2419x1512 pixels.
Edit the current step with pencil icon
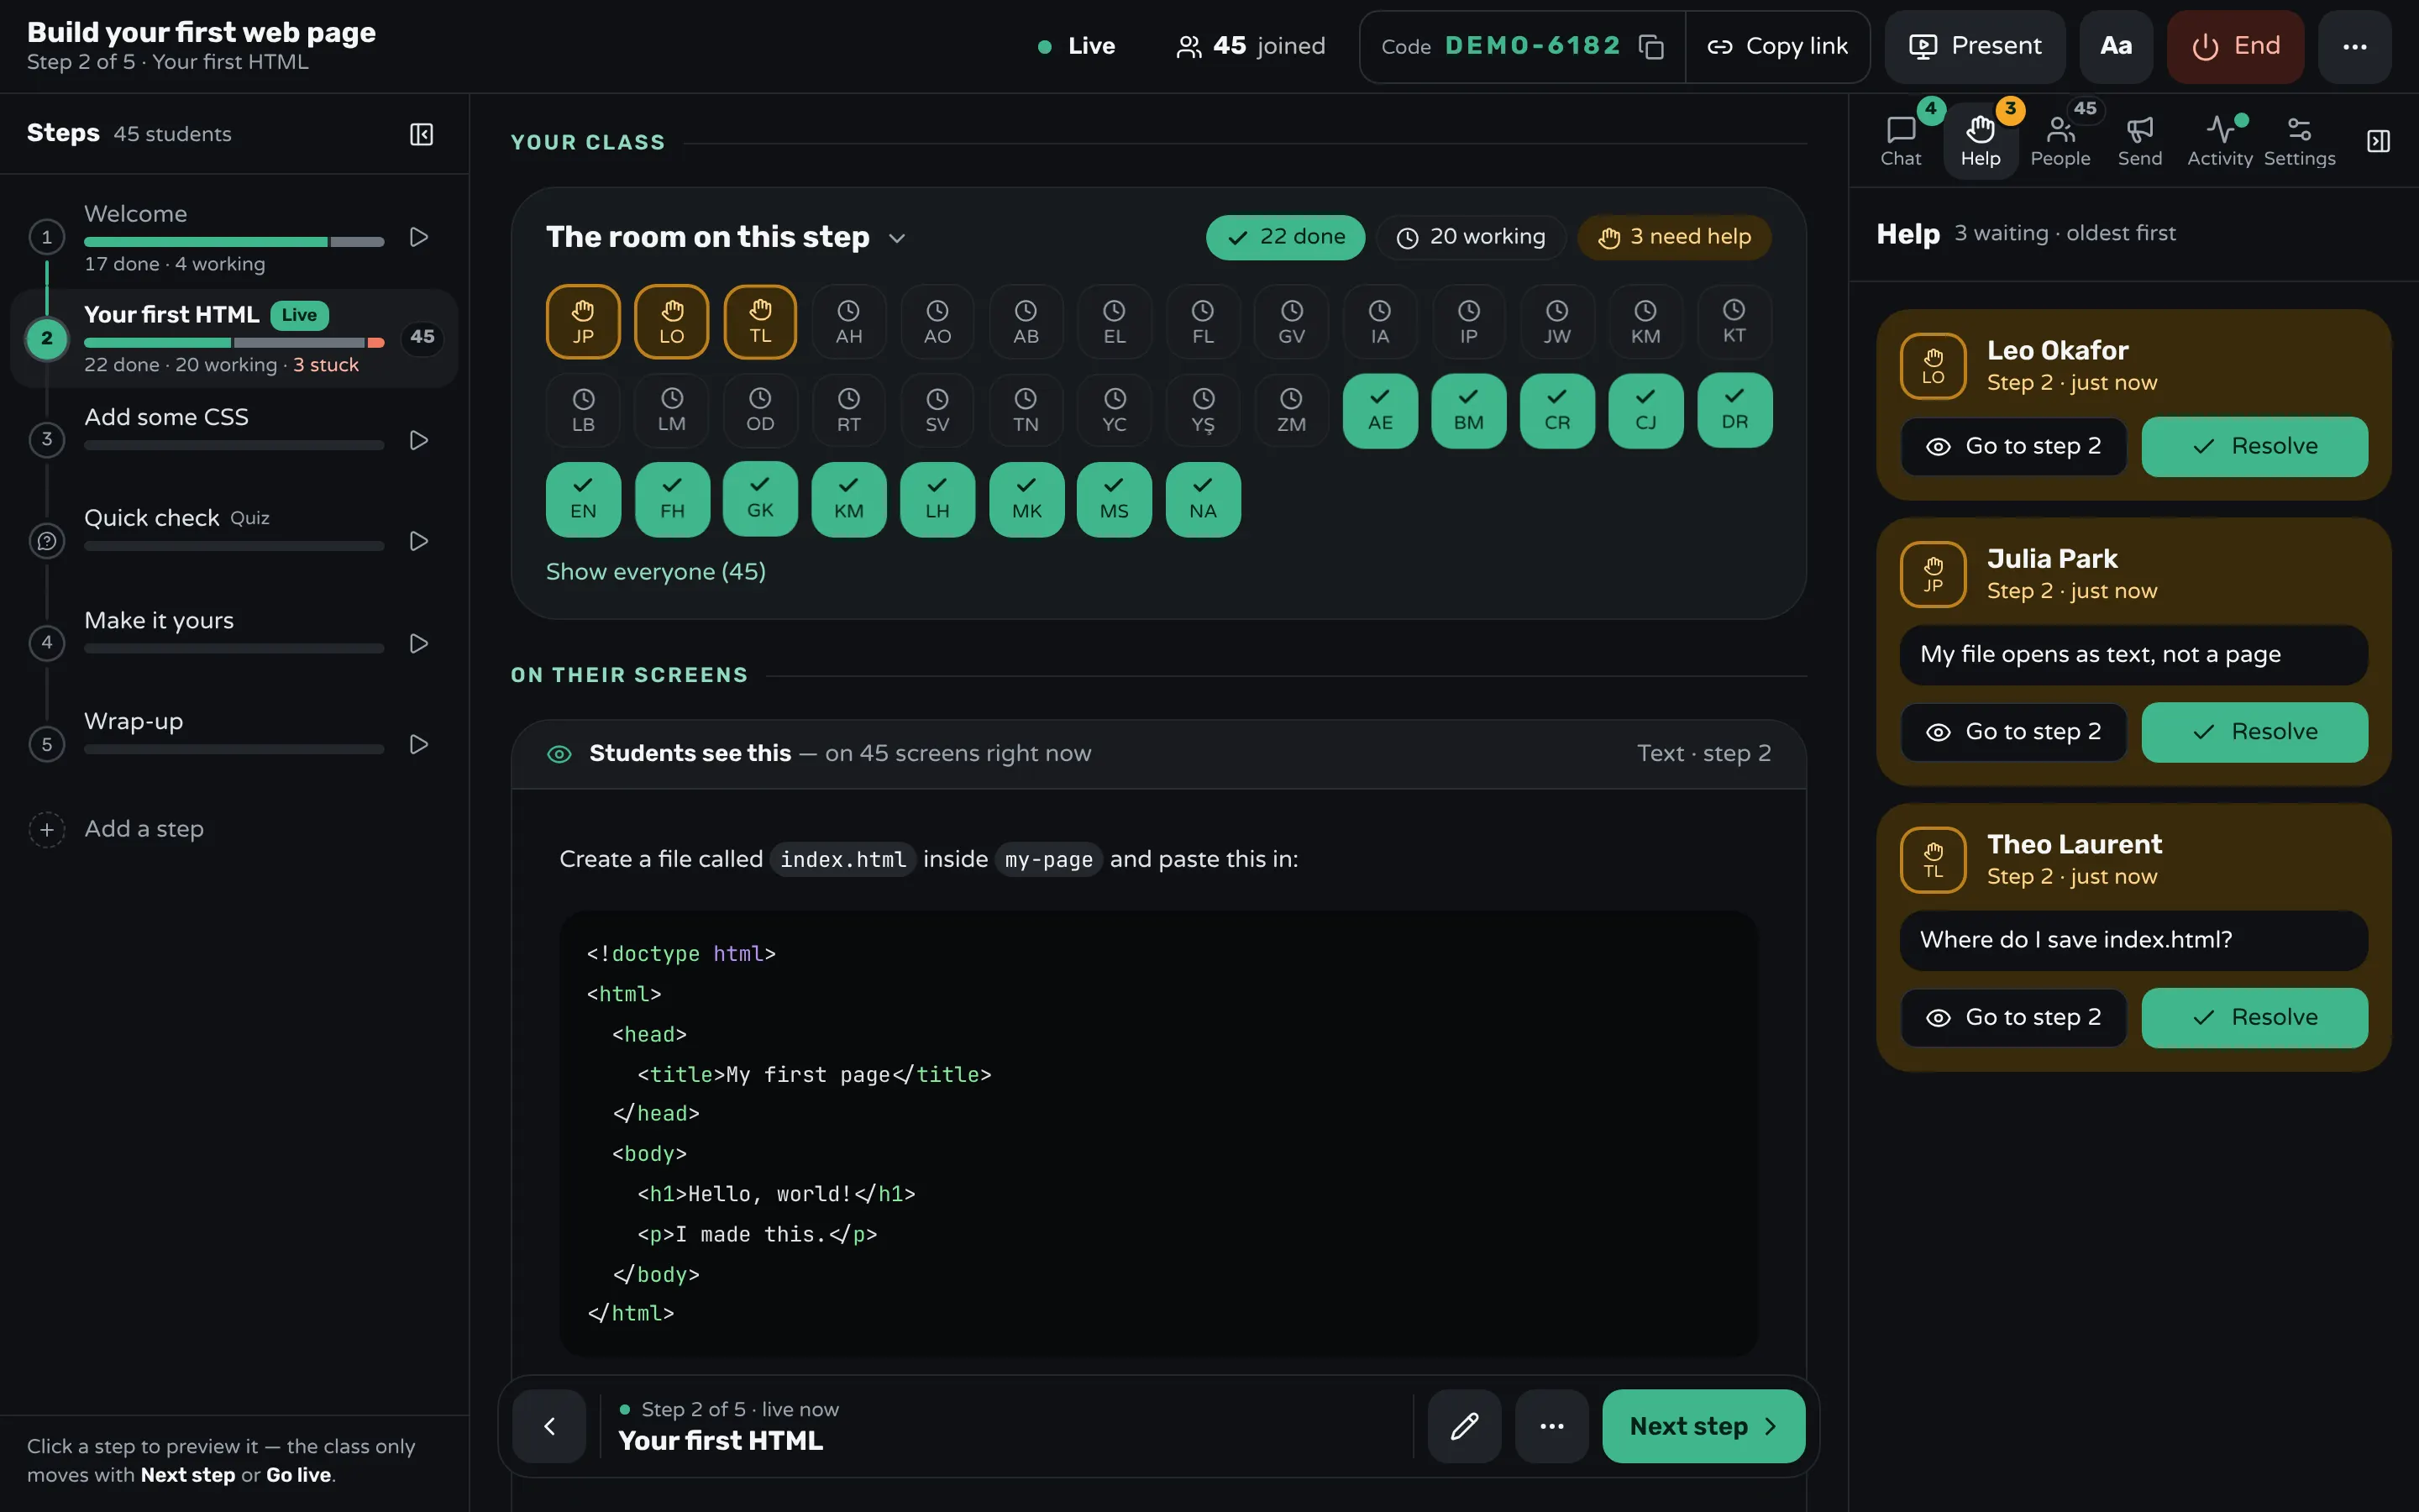[x=1464, y=1426]
